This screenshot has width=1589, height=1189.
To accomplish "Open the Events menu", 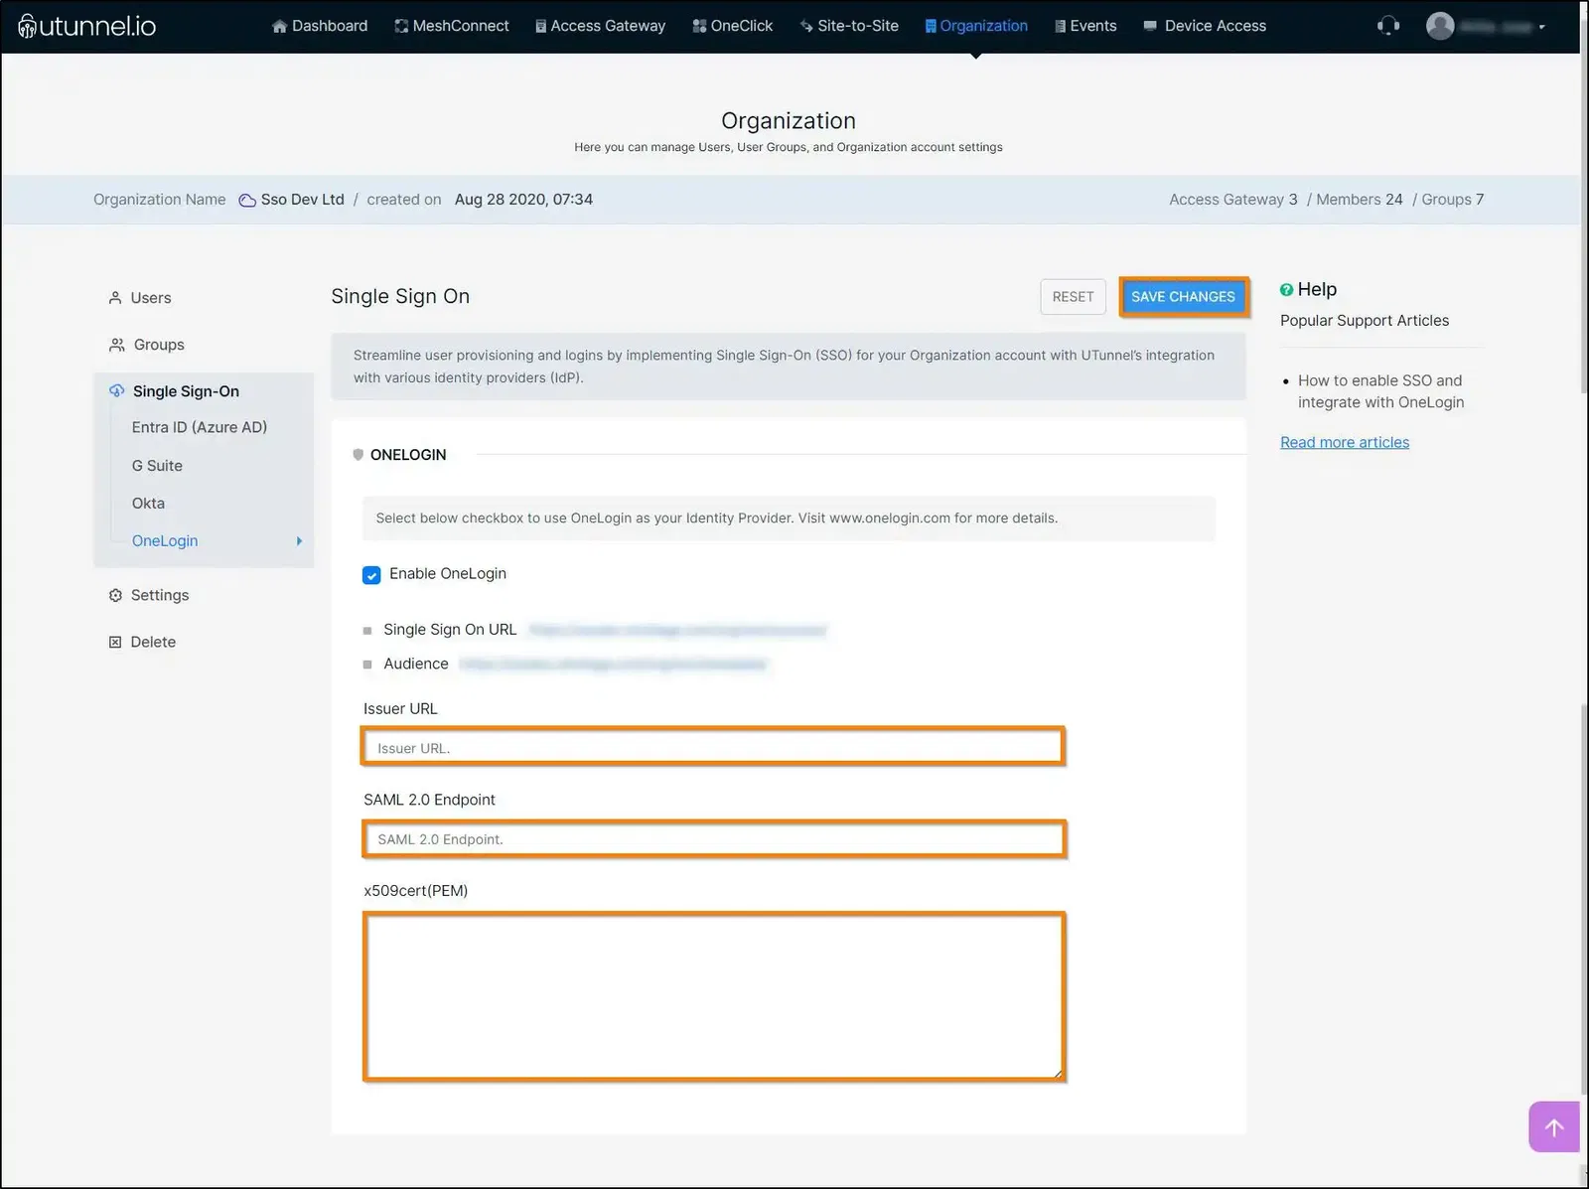I will 1085,26.
